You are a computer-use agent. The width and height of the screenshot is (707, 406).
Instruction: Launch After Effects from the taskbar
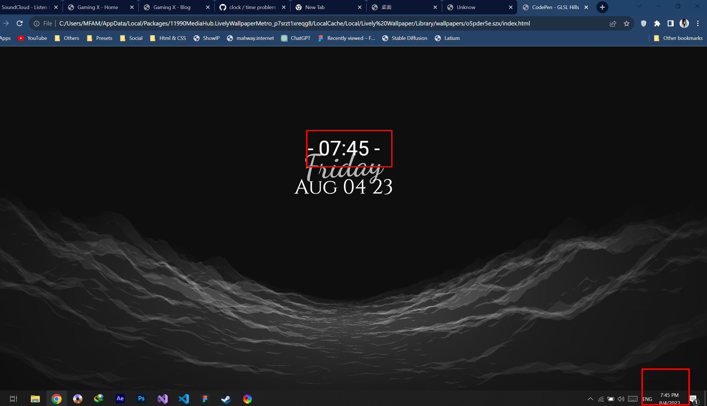click(x=120, y=398)
